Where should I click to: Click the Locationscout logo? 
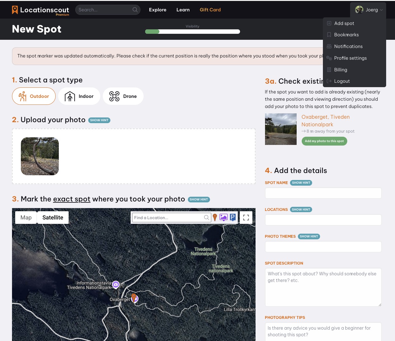tap(40, 10)
